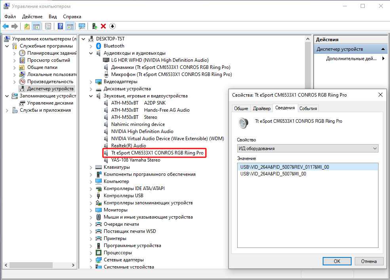Click the Properties sheet toolbar icon

point(48,26)
